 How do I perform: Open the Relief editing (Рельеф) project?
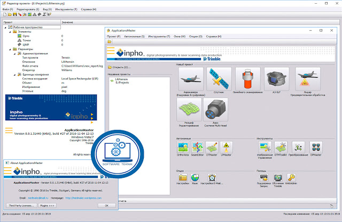[189, 110]
